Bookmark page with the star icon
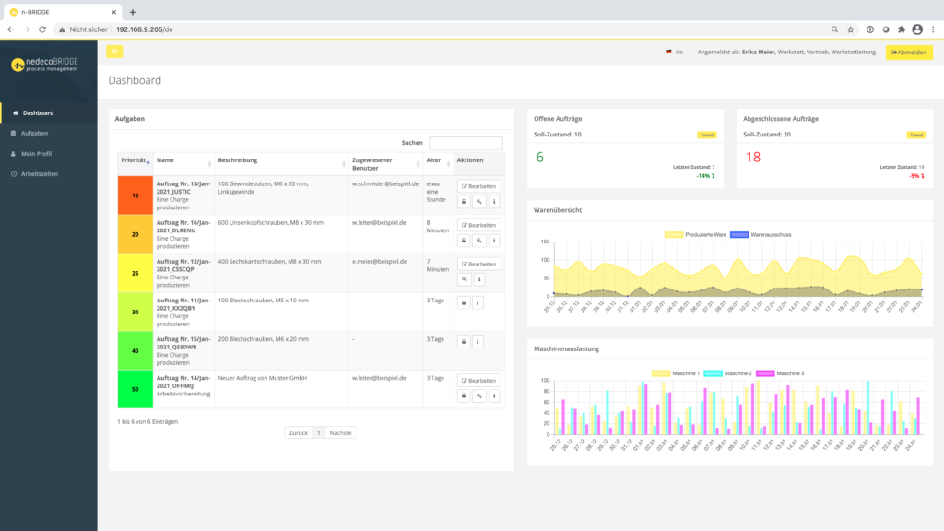 (x=850, y=29)
